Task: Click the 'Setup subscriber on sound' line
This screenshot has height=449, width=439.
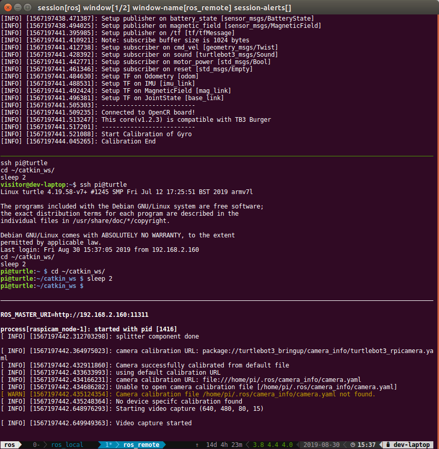Action: click(140, 55)
